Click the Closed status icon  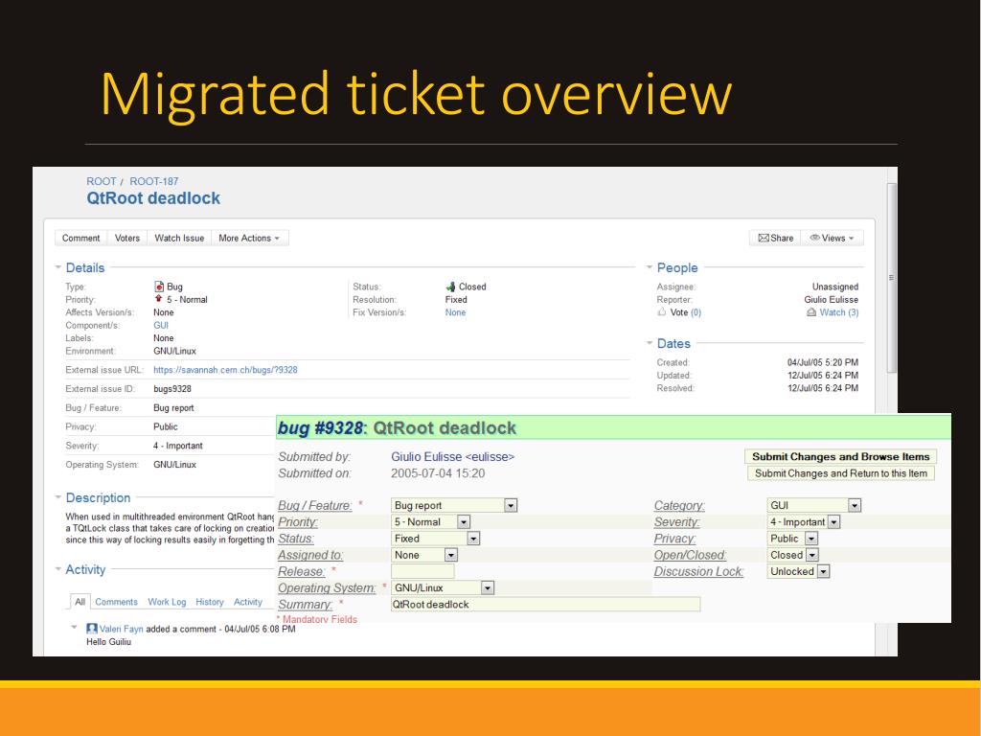coord(450,287)
